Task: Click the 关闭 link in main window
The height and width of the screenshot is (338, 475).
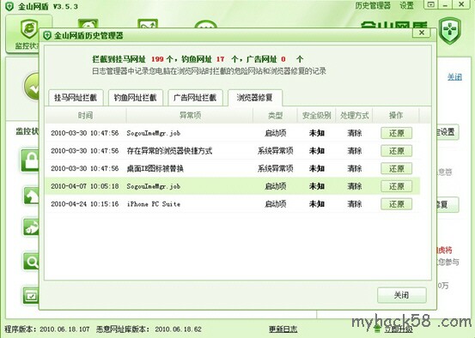Action: (x=454, y=77)
